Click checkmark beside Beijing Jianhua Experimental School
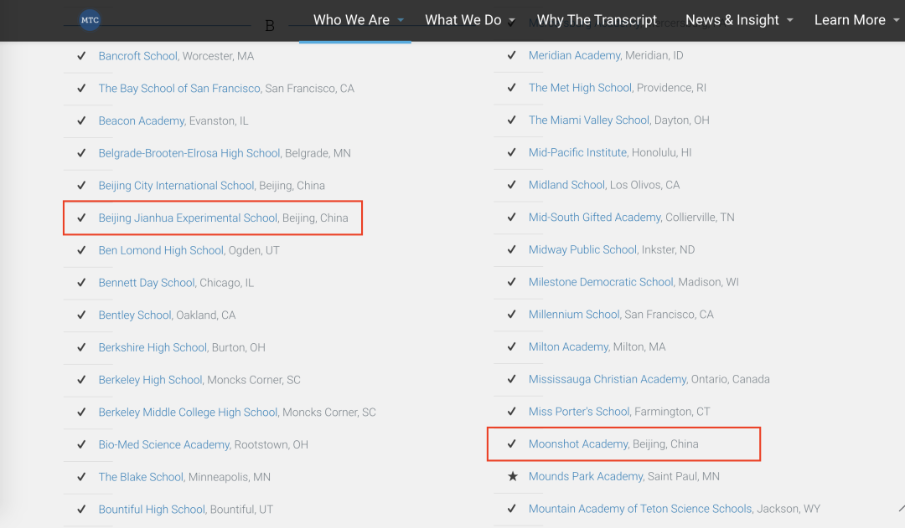 (81, 218)
